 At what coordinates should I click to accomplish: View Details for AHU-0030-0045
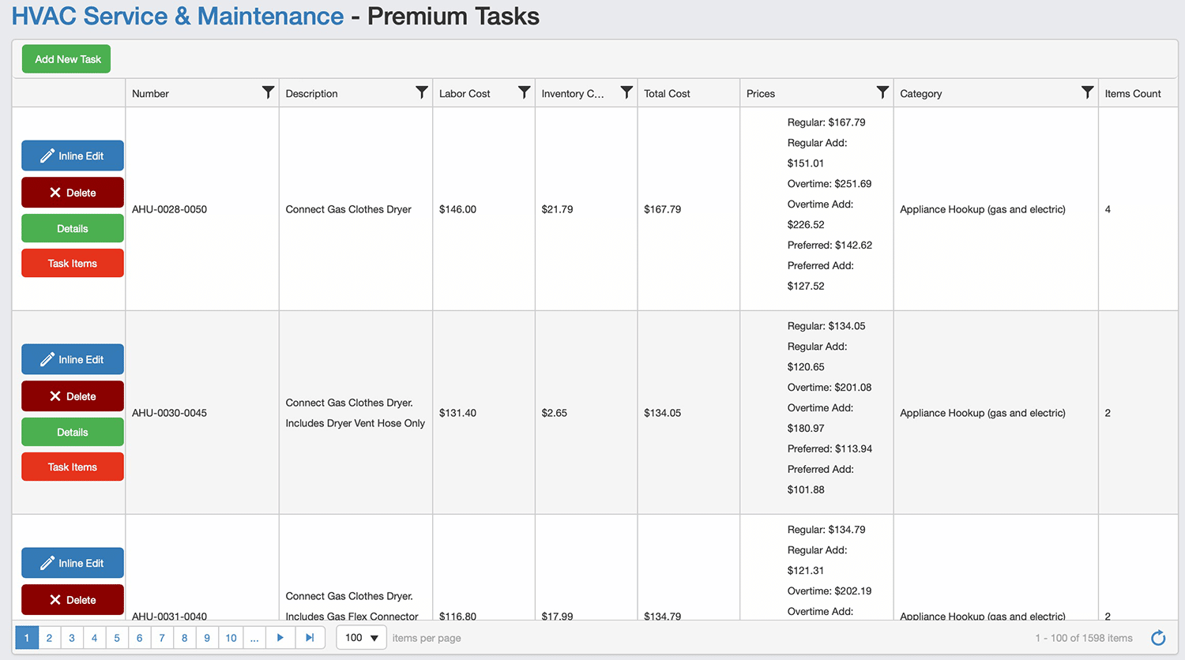tap(73, 432)
